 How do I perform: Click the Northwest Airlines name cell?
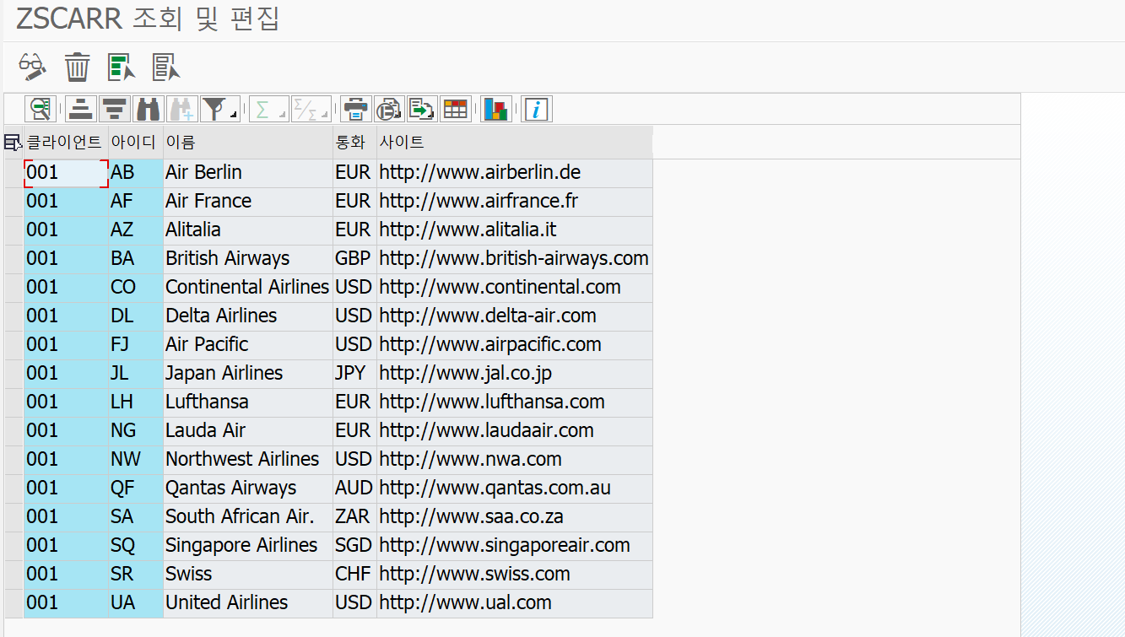coord(248,460)
